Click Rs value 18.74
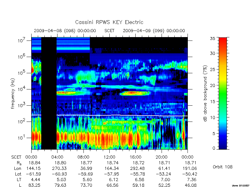250x187 pixels. click(x=112, y=163)
